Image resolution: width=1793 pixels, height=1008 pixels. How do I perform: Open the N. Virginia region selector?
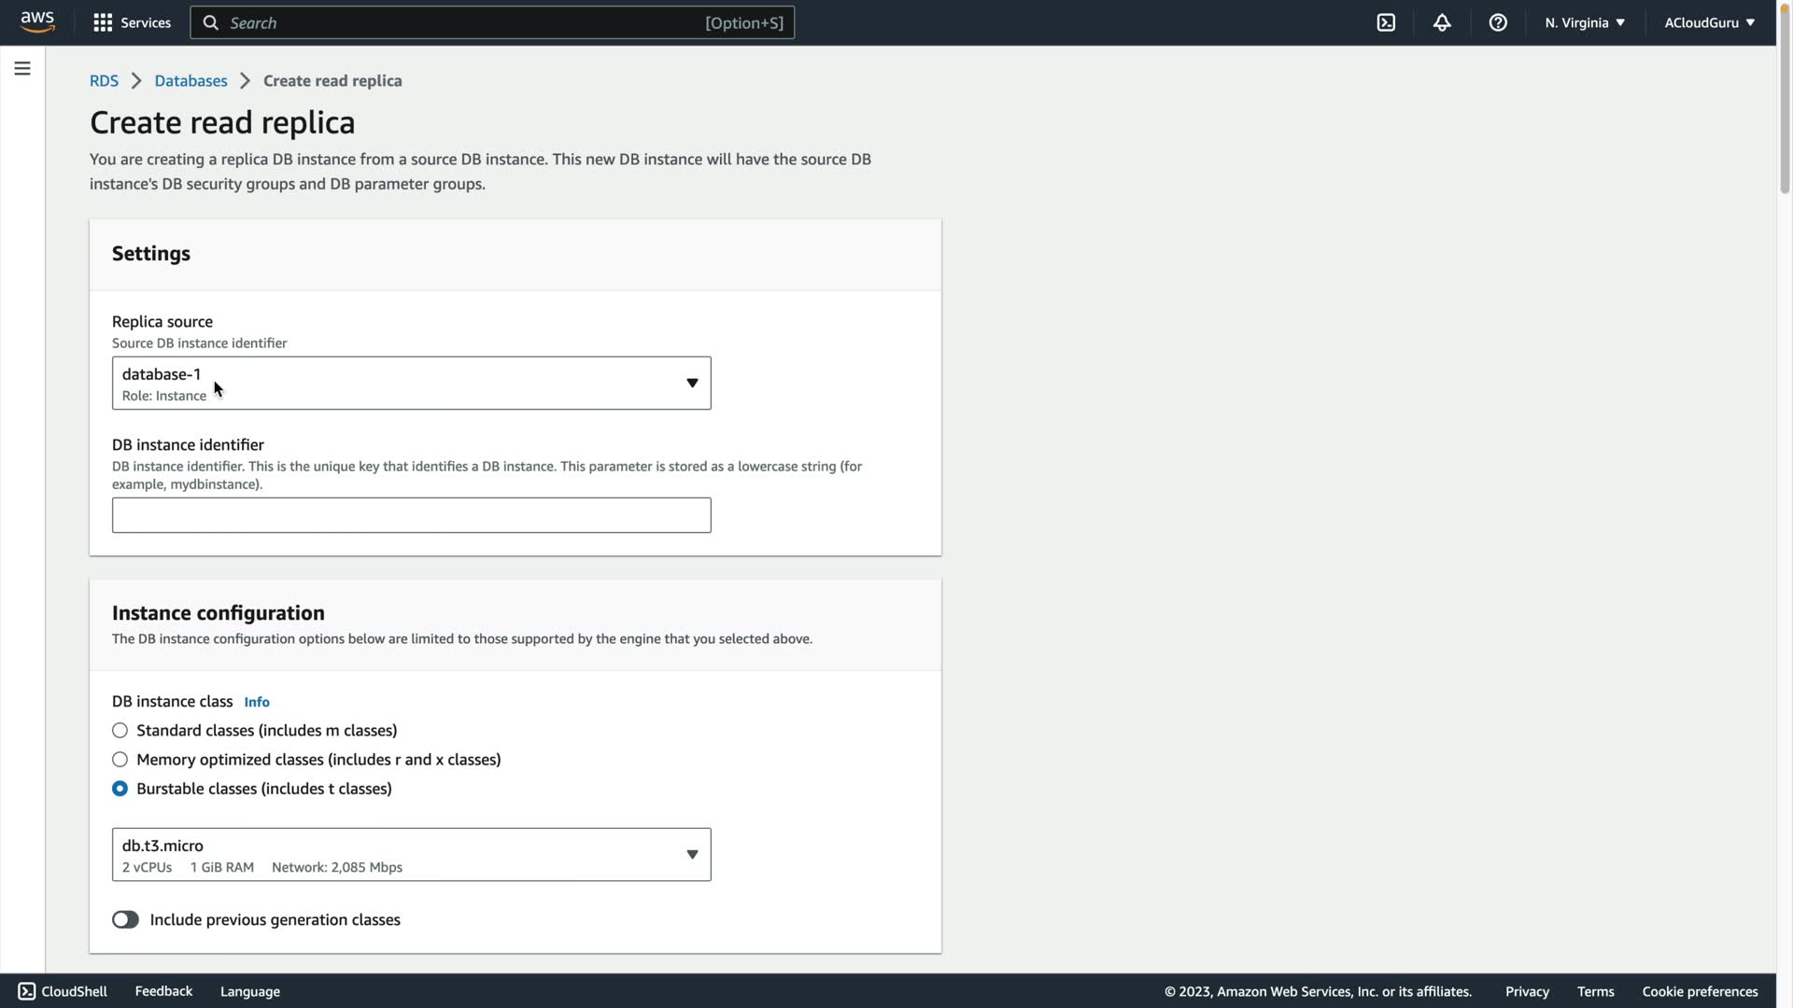(1585, 22)
